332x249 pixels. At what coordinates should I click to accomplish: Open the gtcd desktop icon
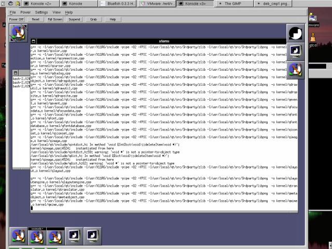coord(313,40)
